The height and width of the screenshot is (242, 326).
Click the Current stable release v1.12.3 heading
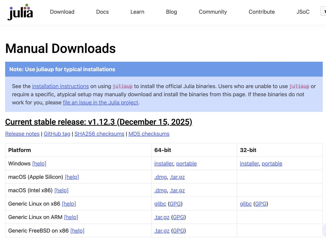point(99,122)
